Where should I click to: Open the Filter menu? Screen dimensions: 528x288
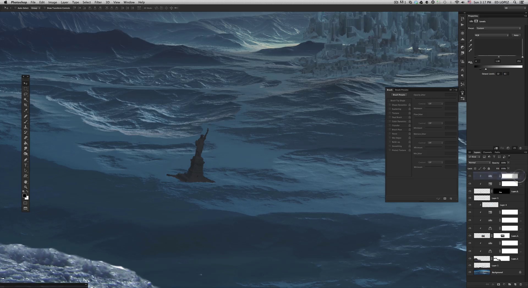coord(98,2)
